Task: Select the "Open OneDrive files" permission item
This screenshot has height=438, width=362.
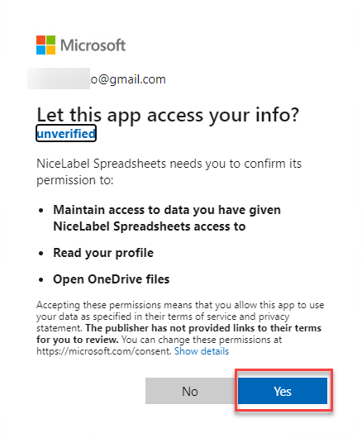Action: tap(112, 279)
